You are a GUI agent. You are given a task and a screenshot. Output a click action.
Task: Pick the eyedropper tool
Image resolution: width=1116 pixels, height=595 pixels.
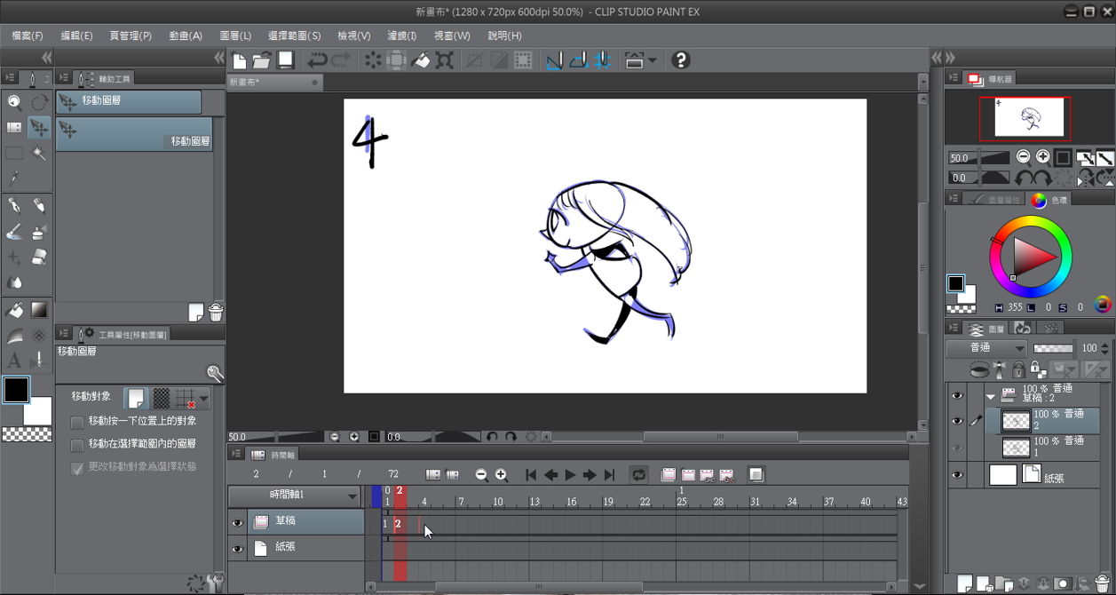point(14,179)
